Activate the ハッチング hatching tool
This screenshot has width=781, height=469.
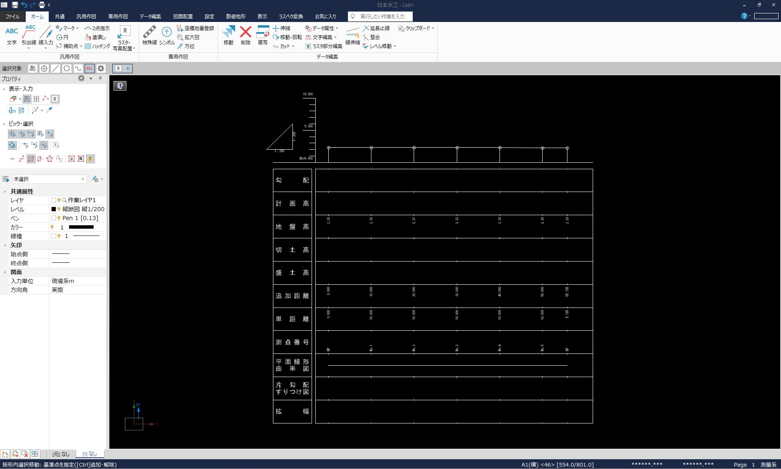click(97, 46)
